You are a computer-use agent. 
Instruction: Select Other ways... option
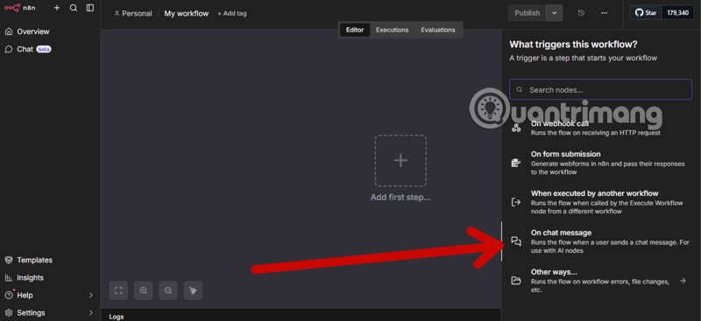coord(600,281)
